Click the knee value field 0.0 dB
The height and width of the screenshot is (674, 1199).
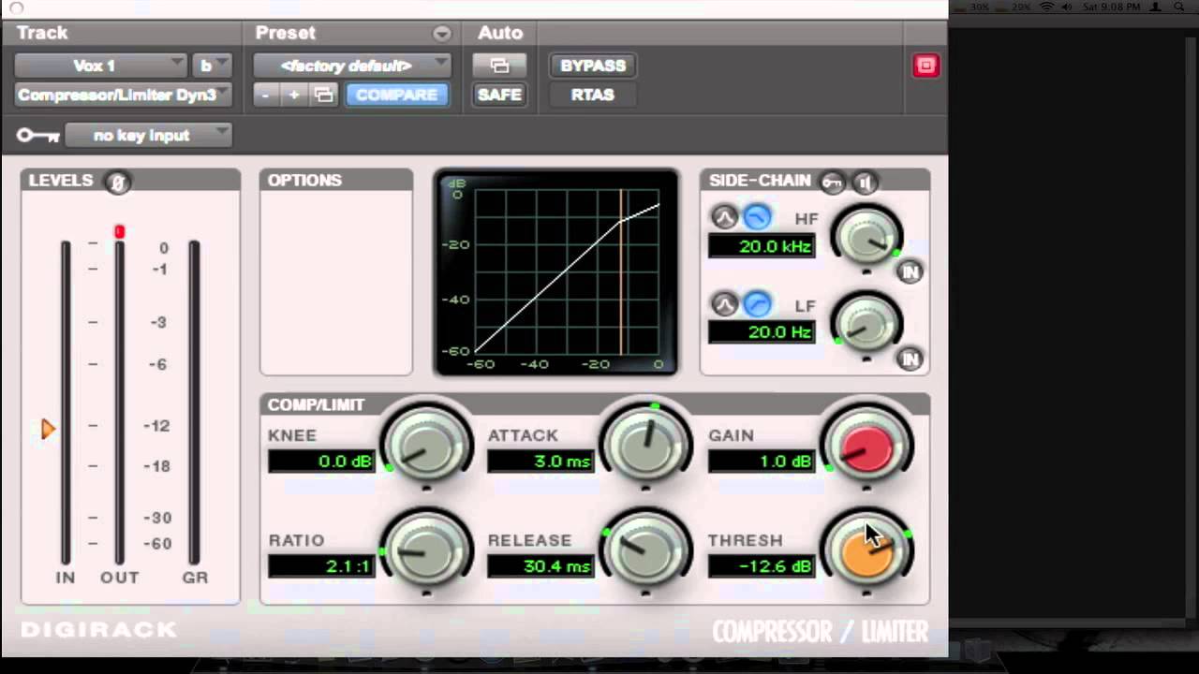coord(321,462)
